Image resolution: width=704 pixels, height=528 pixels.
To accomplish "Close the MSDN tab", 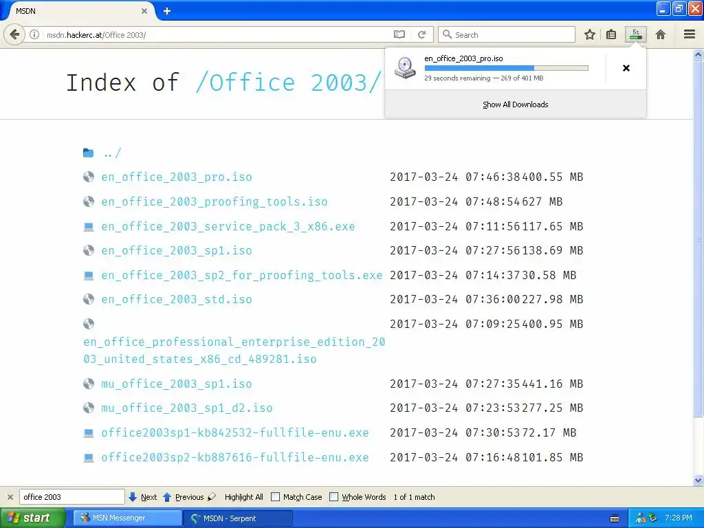I will pos(144,11).
